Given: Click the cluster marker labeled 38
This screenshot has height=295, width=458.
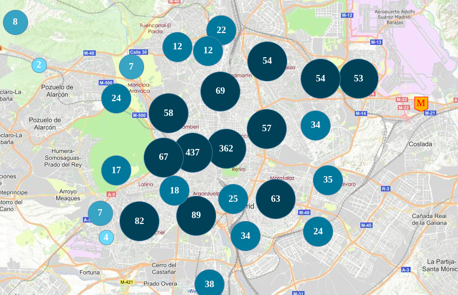Looking at the screenshot, I should (x=209, y=284).
